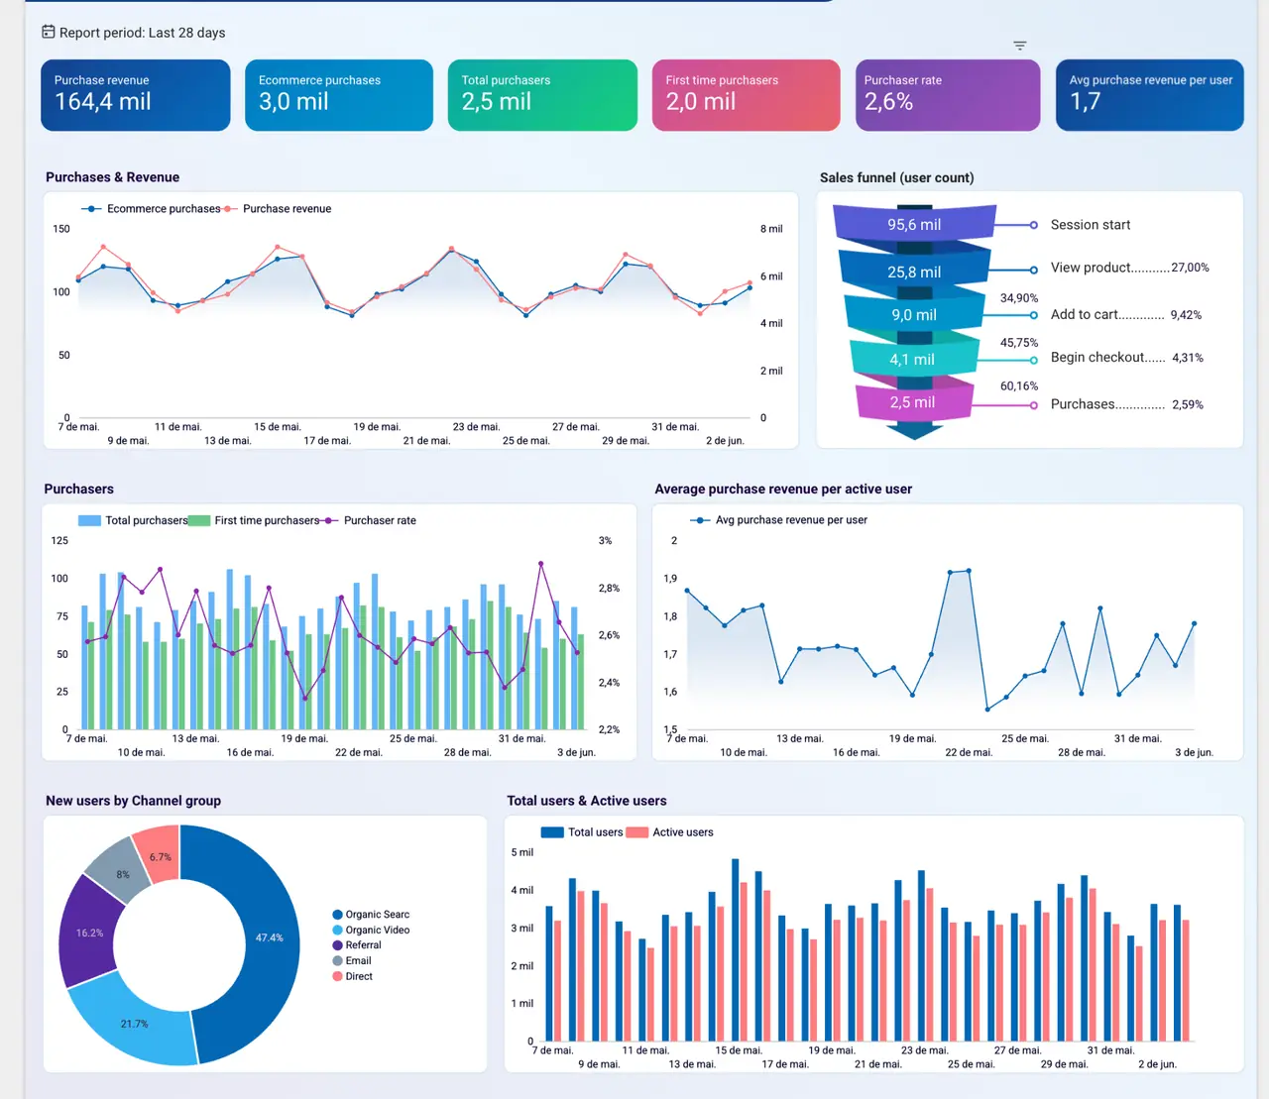
Task: Toggle Total users legend entry
Action: point(583,832)
